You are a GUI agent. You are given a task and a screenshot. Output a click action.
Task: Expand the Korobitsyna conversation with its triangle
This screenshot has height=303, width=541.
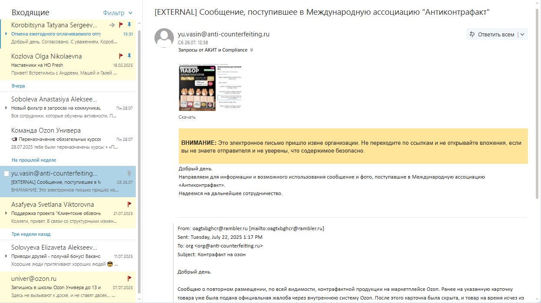click(x=6, y=33)
